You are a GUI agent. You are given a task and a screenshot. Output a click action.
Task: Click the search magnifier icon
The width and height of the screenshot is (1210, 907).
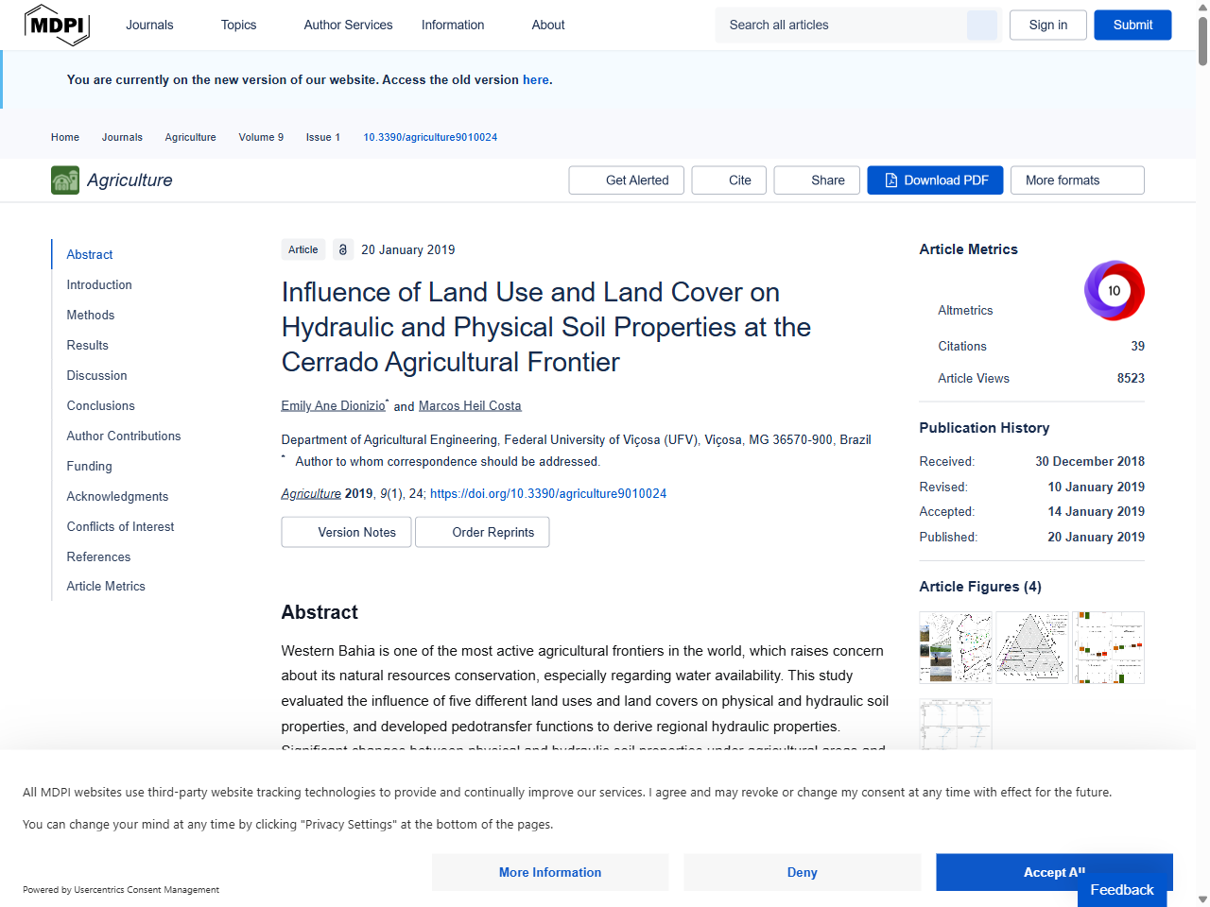pos(981,25)
